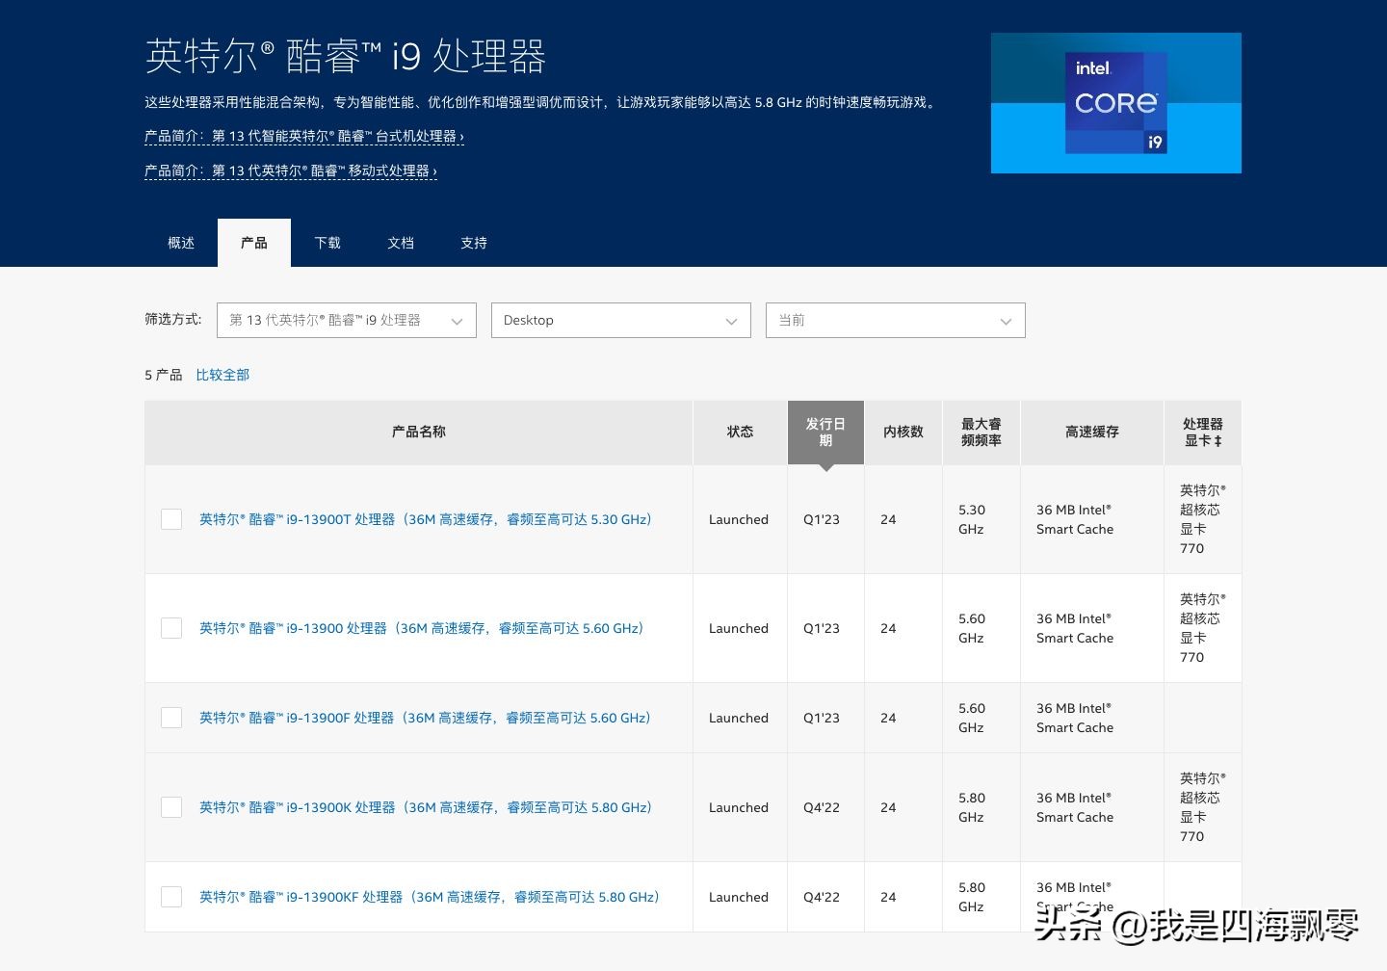Viewport: 1387px width, 971px height.
Task: Sort table by 发行日期 column header
Action: point(824,432)
